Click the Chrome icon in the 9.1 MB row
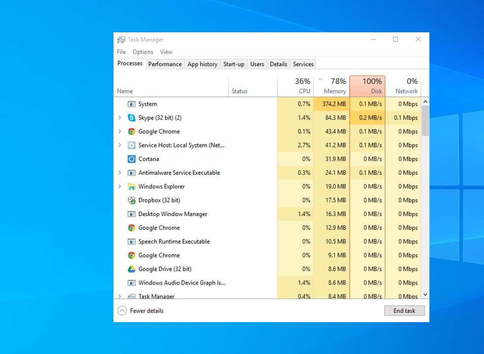484x354 pixels. pyautogui.click(x=131, y=255)
